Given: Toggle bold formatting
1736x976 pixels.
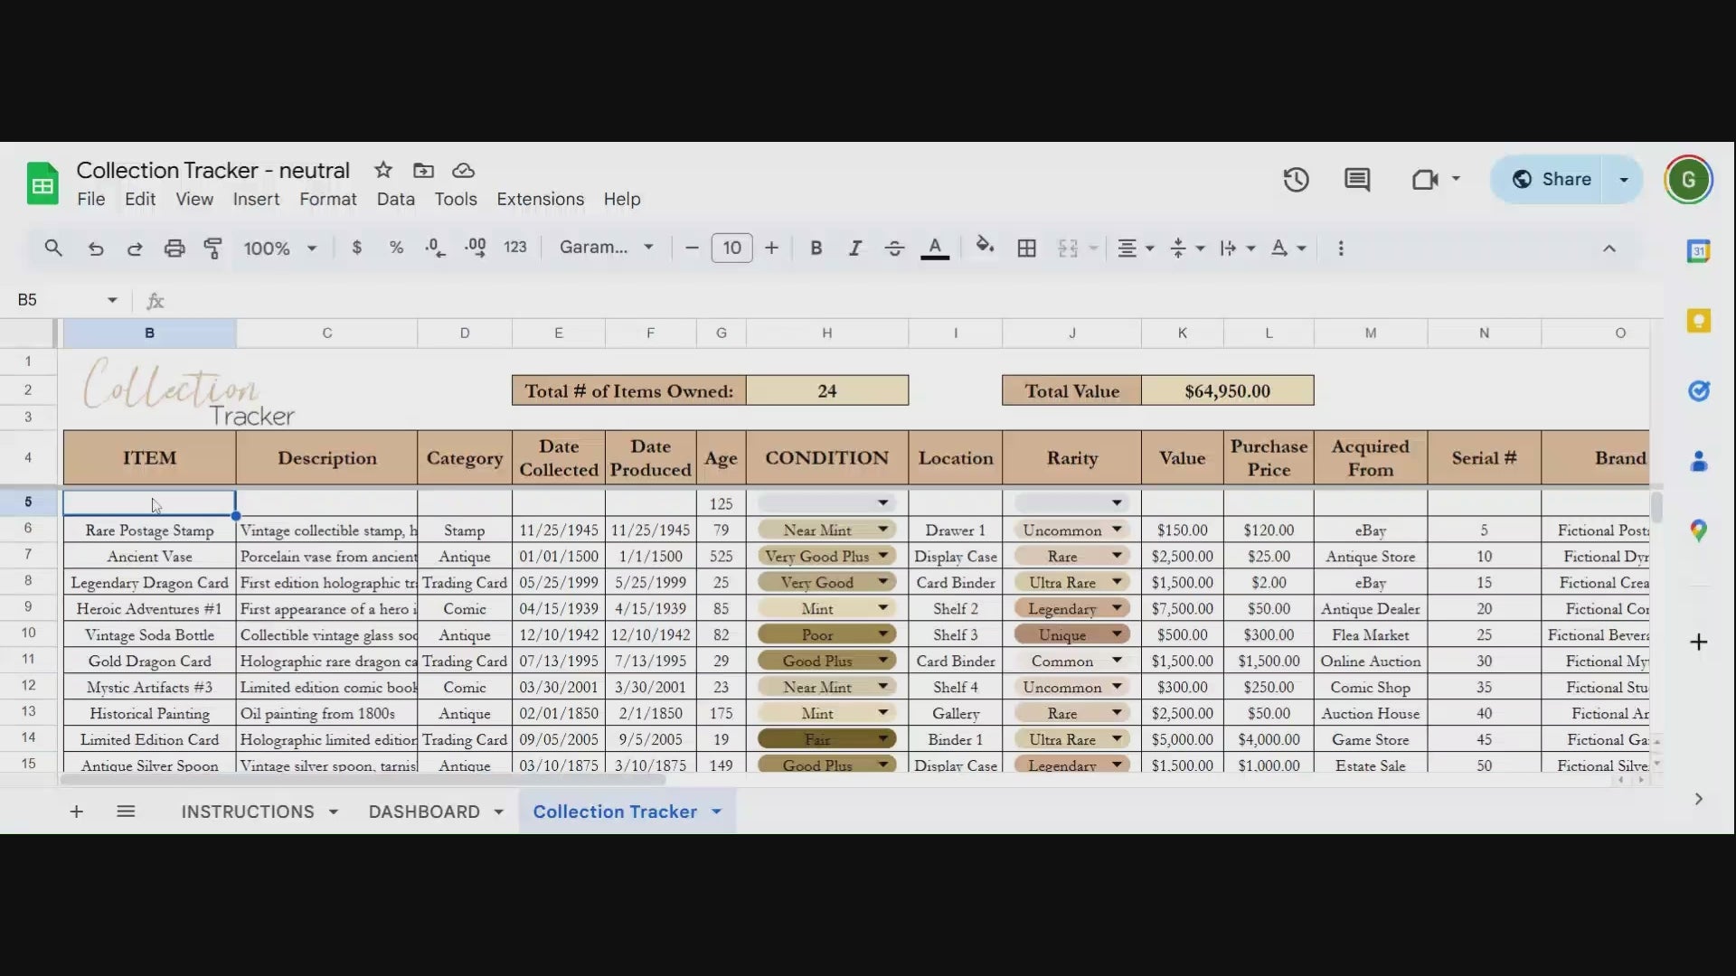Looking at the screenshot, I should 816,248.
